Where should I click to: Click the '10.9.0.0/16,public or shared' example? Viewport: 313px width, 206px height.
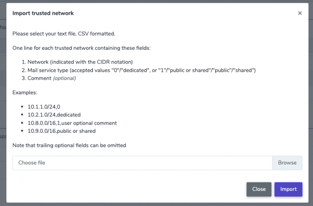point(62,131)
